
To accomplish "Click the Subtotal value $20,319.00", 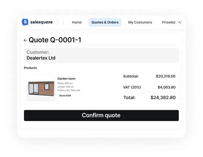I will (x=166, y=76).
